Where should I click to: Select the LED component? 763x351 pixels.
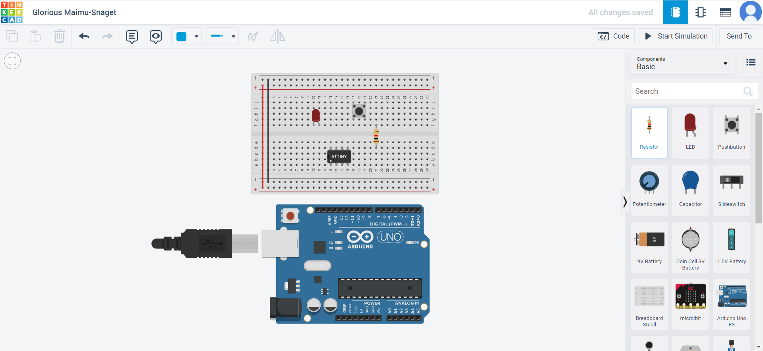coord(690,133)
